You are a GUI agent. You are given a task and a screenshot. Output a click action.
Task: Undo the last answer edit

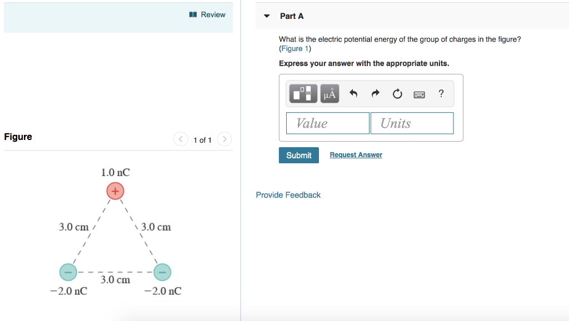[x=353, y=93]
